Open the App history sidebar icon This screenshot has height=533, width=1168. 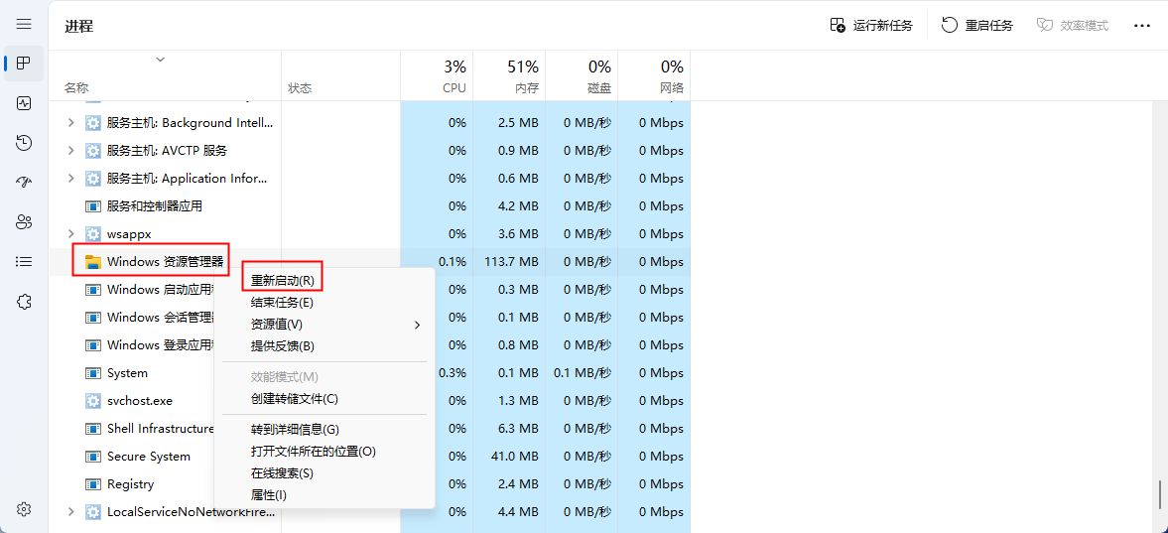pos(24,142)
